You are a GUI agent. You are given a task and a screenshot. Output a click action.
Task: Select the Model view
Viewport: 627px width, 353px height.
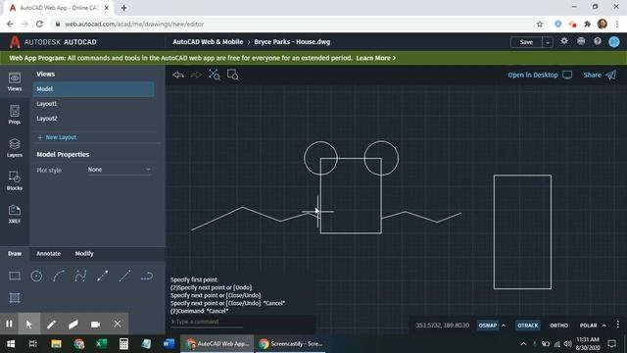[x=94, y=89]
